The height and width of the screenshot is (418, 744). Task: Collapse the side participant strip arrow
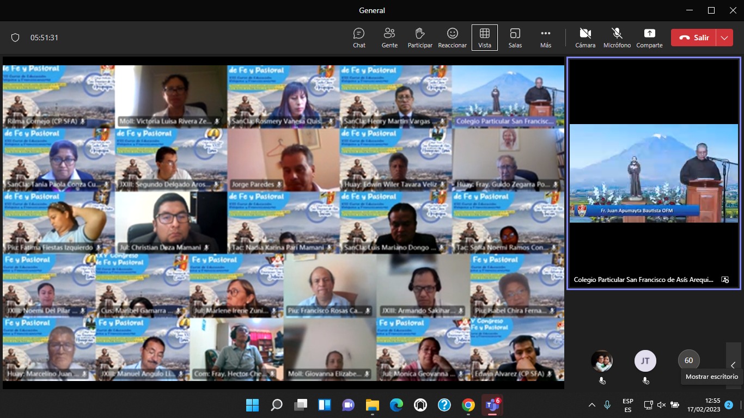coord(733,365)
